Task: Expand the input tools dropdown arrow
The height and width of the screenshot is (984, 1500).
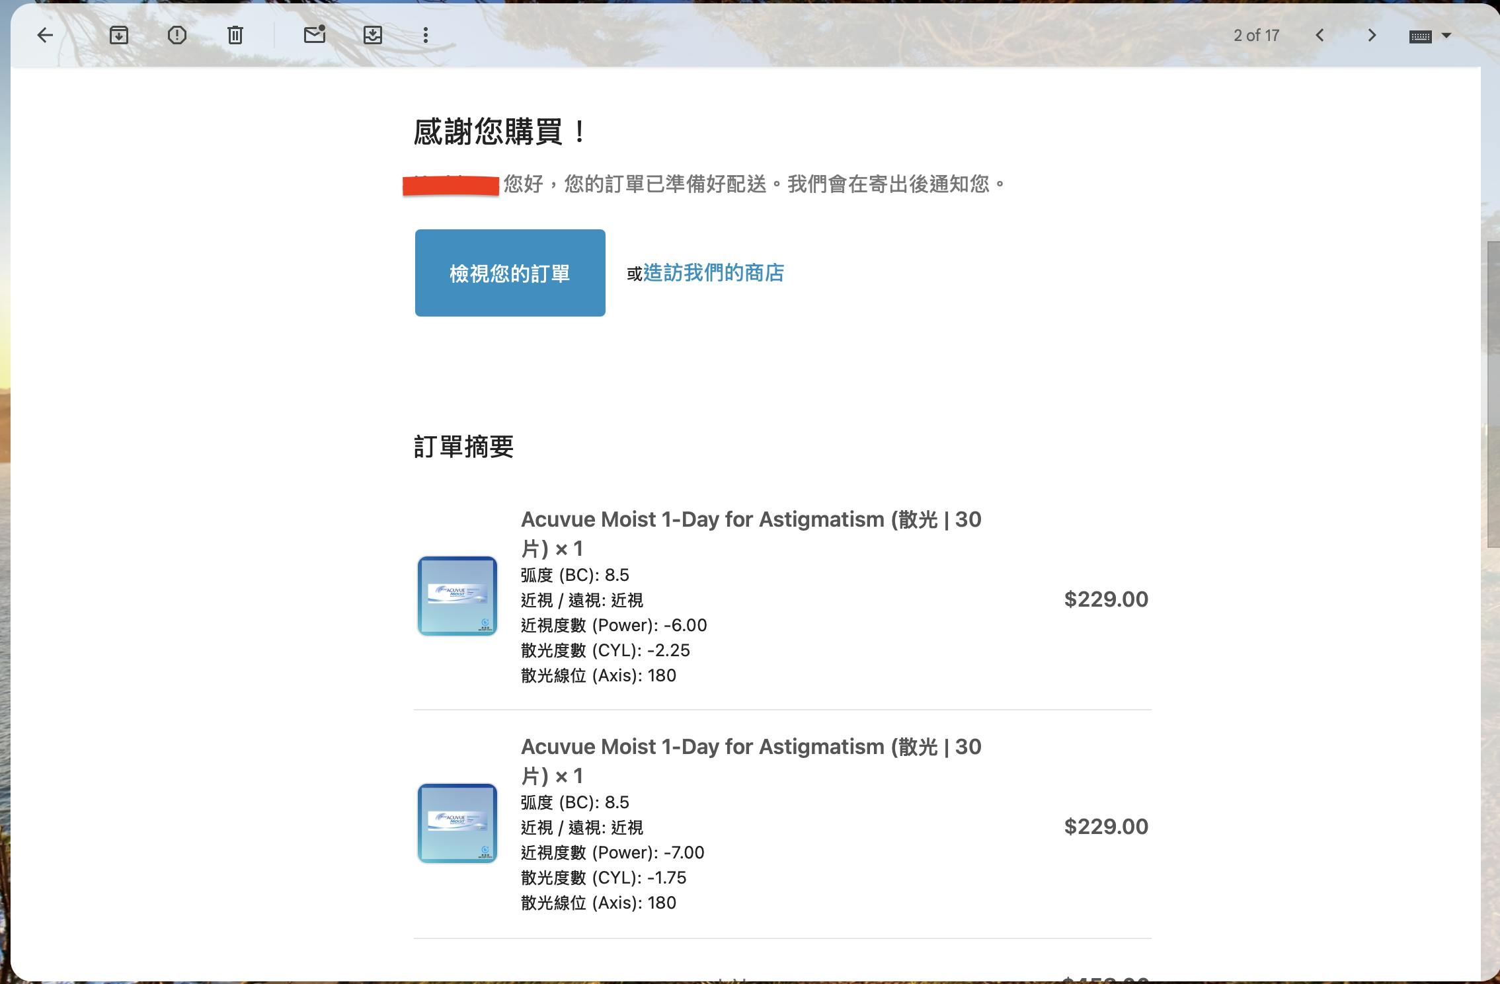Action: click(x=1446, y=36)
